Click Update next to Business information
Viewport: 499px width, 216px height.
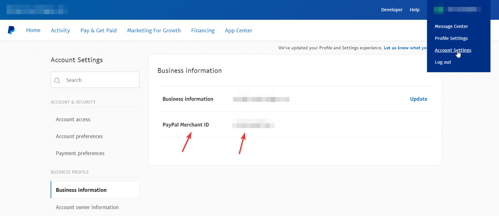[x=418, y=99]
